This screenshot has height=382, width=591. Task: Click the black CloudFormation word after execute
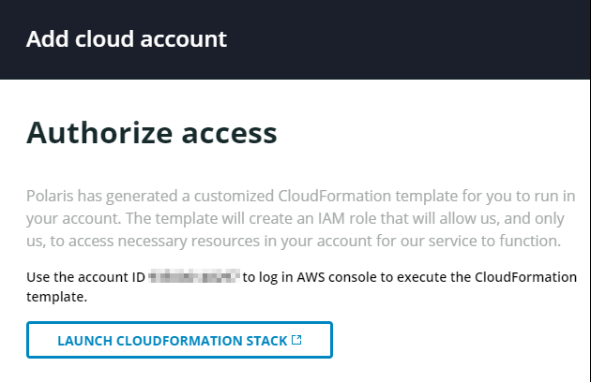point(525,277)
